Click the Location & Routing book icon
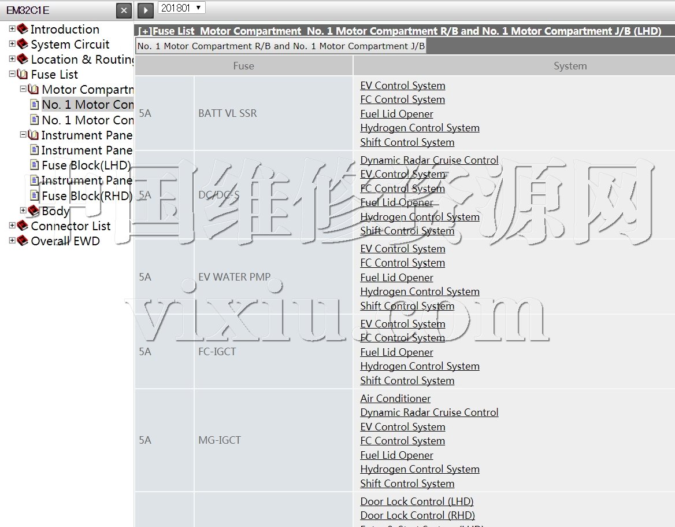 (23, 59)
